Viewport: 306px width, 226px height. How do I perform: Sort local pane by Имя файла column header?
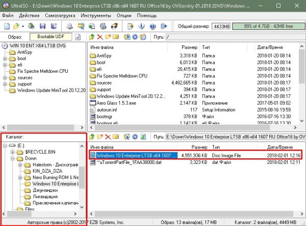coord(133,147)
